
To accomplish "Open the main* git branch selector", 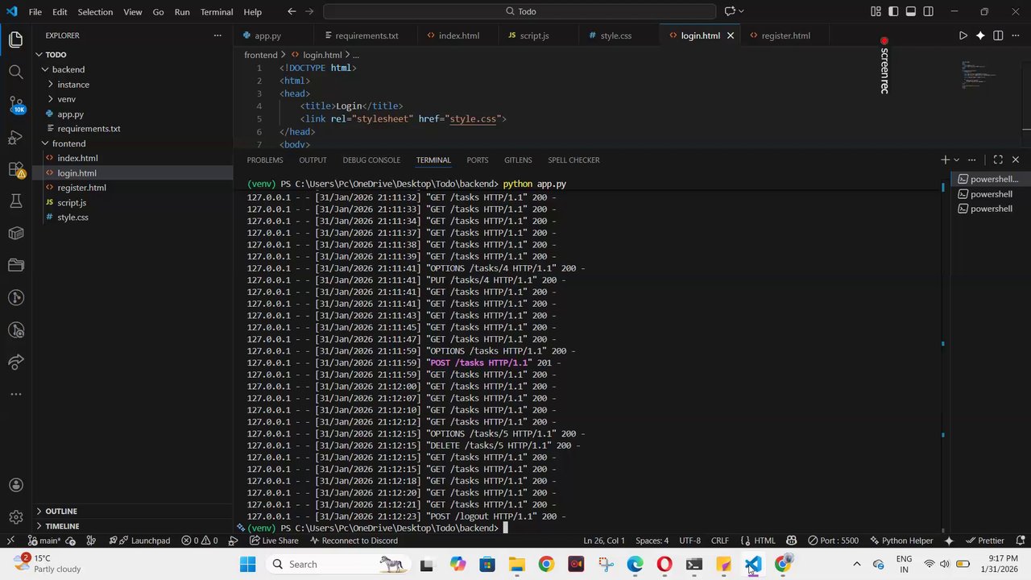I will [45, 541].
